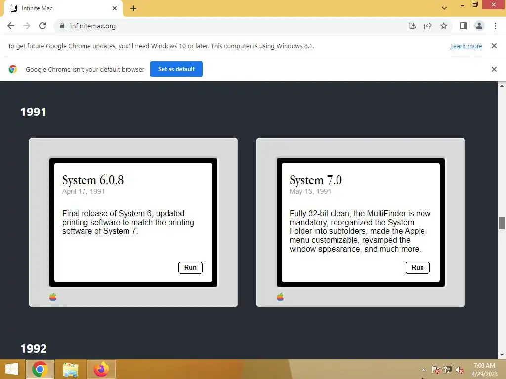Install app from address bar icon

tap(412, 26)
